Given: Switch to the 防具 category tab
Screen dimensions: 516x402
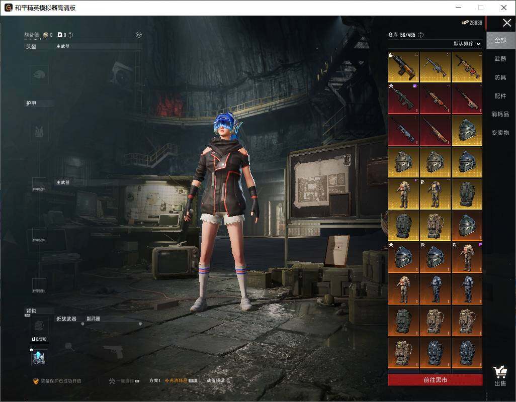Looking at the screenshot, I should pos(500,77).
